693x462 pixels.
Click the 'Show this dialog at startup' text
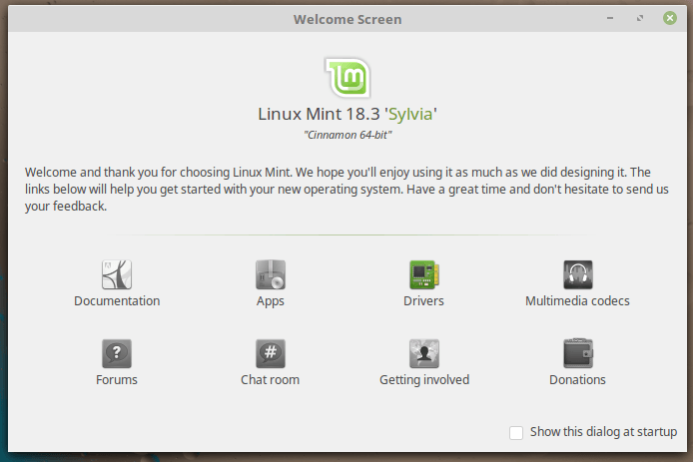[x=603, y=432]
